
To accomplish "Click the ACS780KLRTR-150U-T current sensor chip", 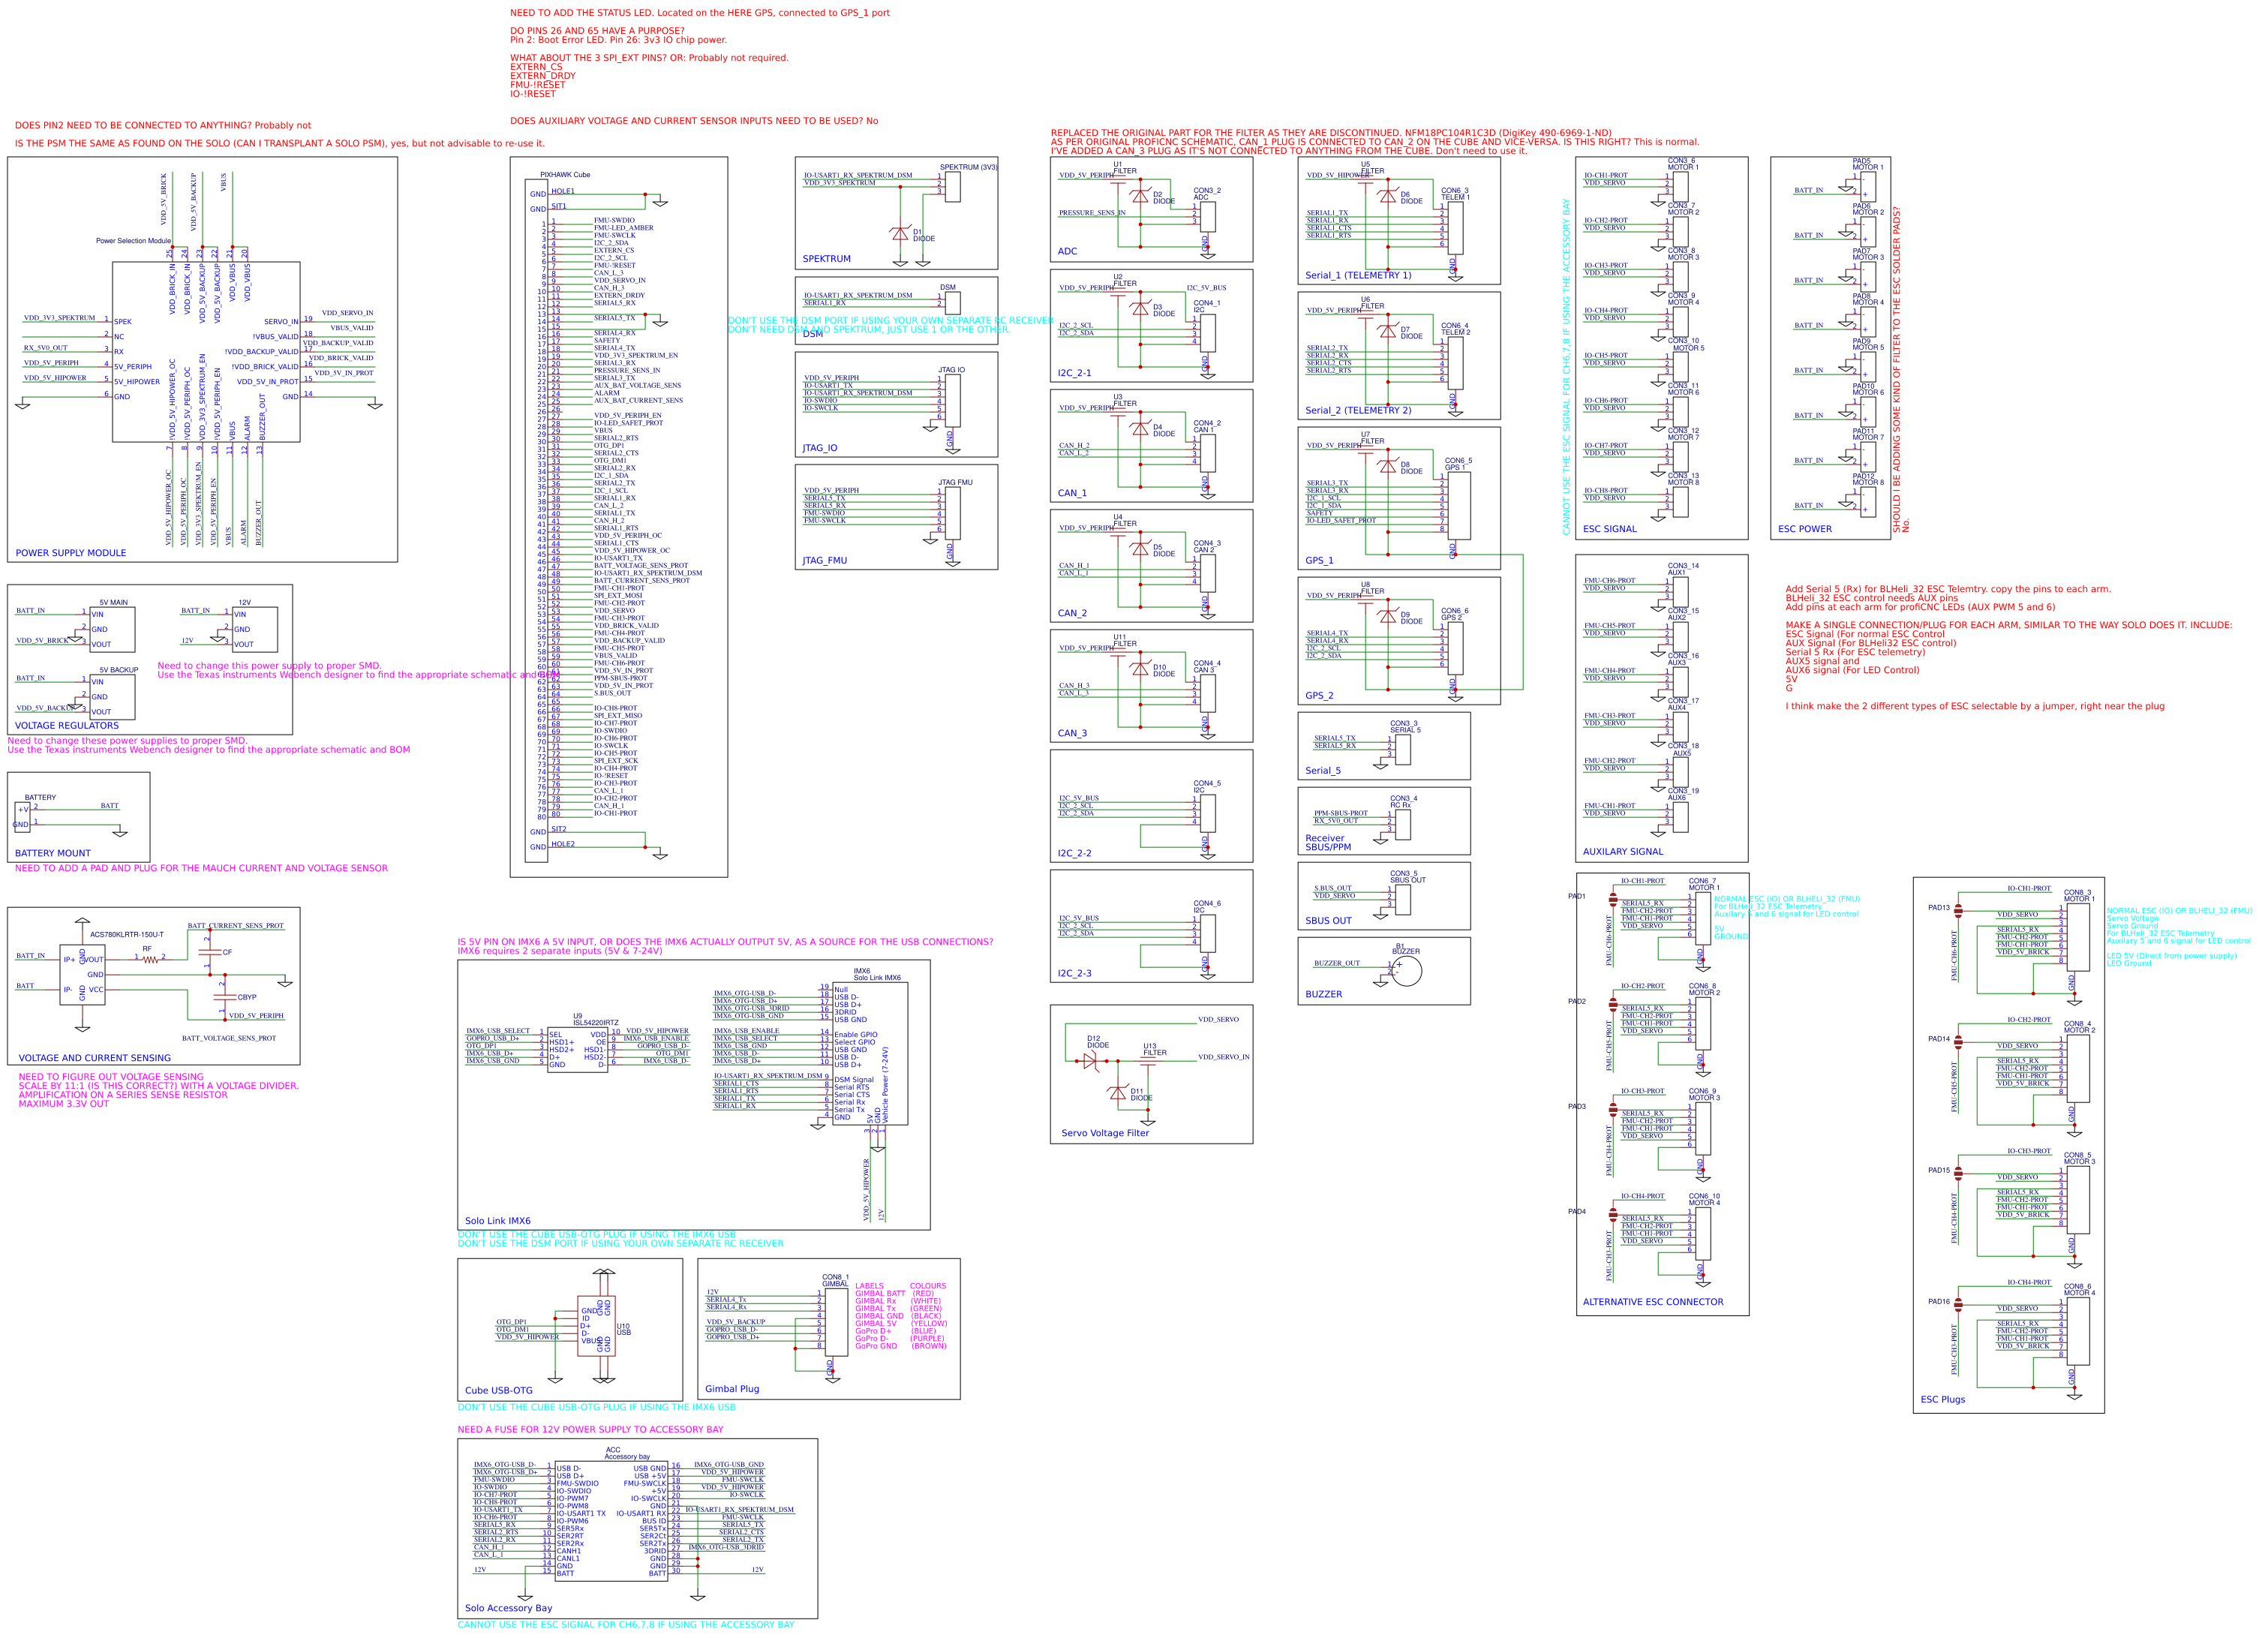I will coord(82,974).
